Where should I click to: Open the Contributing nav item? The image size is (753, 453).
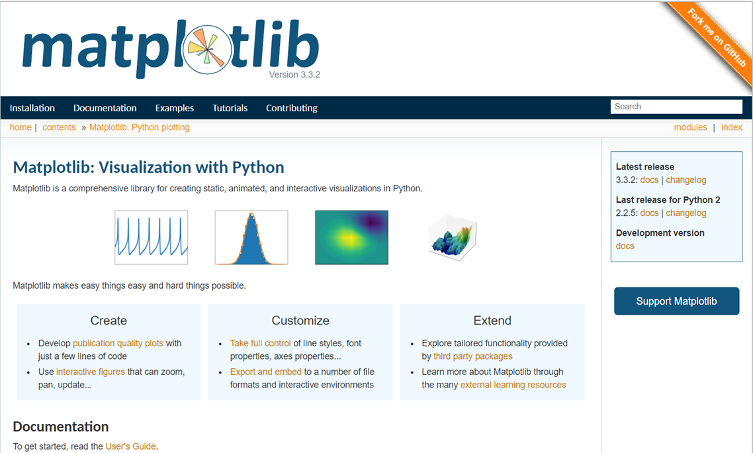pos(292,108)
